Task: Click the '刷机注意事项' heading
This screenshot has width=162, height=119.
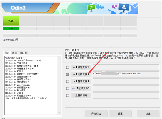Action: click(x=73, y=50)
